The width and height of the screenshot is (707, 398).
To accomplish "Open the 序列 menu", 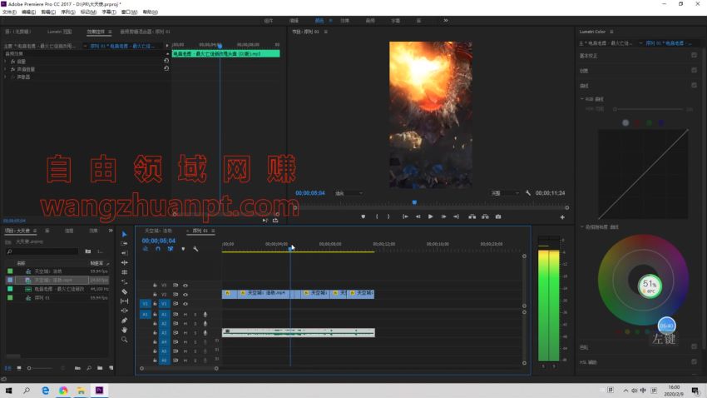I will 68,12.
